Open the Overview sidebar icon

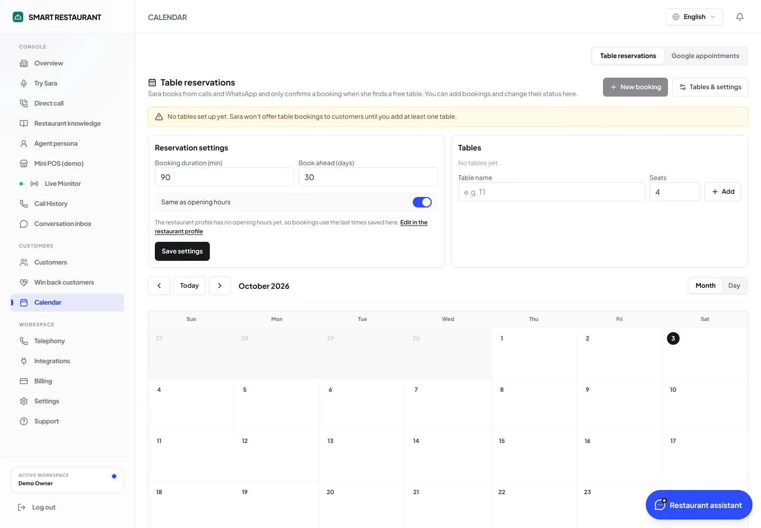click(x=24, y=63)
